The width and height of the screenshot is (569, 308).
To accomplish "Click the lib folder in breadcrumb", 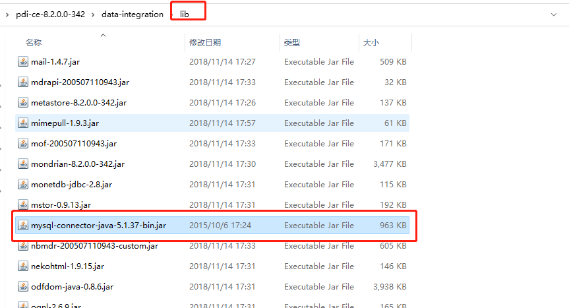I will (x=185, y=14).
